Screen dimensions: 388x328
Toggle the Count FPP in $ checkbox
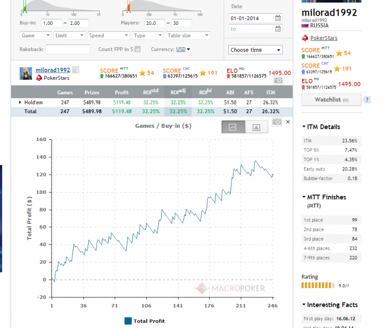137,49
